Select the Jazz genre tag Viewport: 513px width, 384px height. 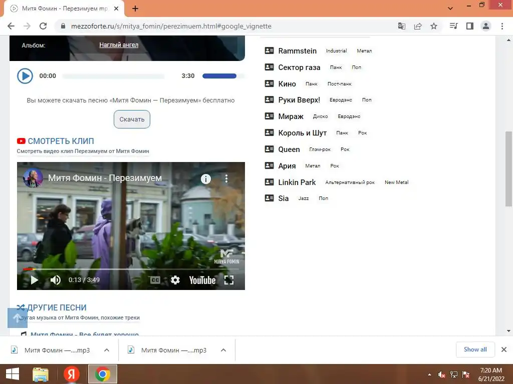[x=303, y=198]
